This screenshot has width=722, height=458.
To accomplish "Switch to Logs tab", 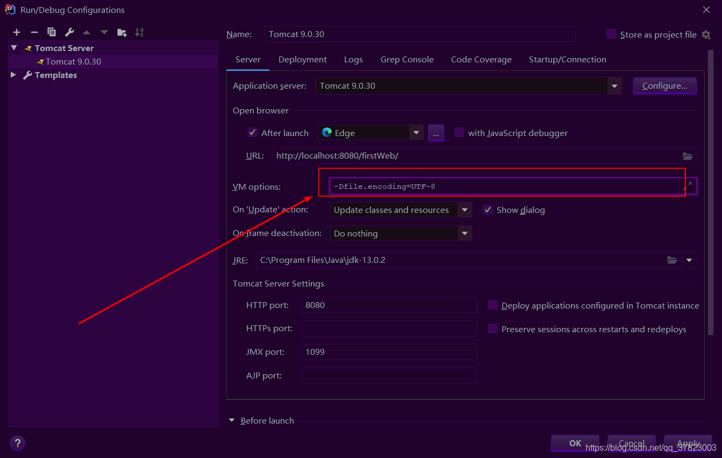I will 353,60.
